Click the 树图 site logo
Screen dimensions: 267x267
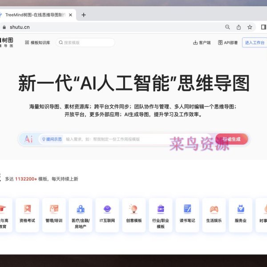coord(7,43)
